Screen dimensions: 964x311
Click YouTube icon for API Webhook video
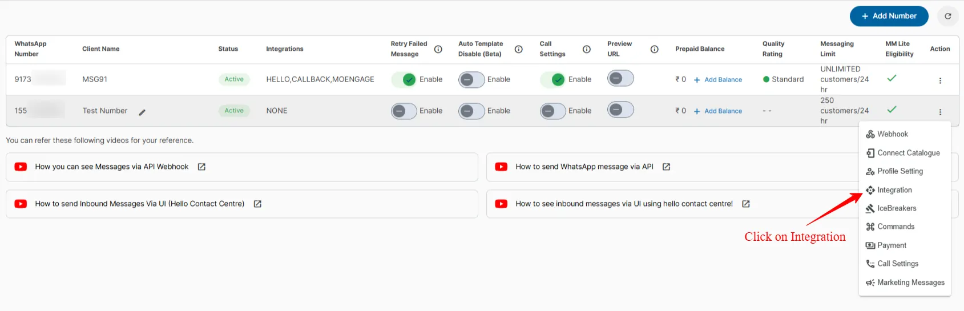(21, 167)
